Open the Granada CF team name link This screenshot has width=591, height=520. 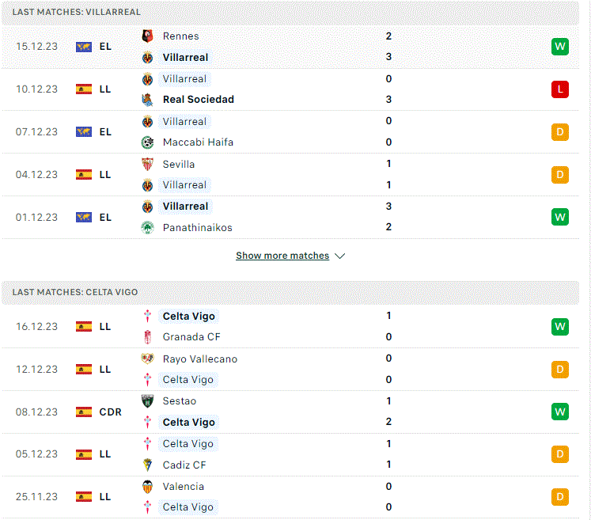(x=191, y=337)
